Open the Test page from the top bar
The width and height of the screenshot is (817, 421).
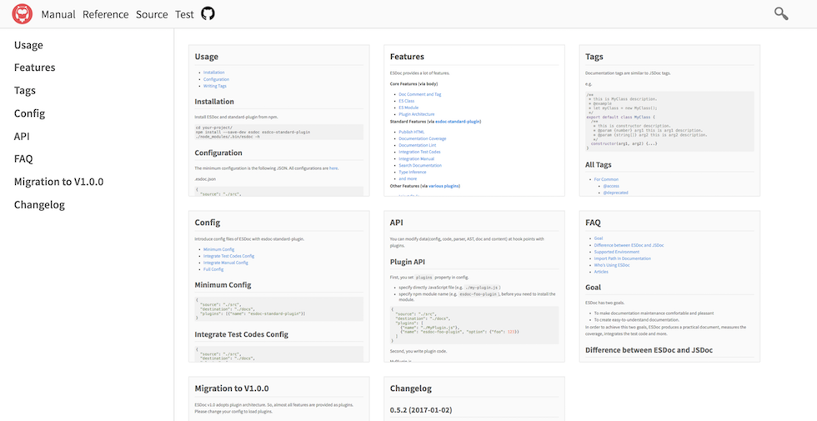point(184,15)
